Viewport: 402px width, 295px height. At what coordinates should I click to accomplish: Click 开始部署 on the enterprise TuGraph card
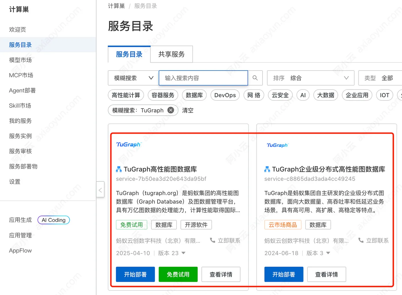[x=284, y=274]
